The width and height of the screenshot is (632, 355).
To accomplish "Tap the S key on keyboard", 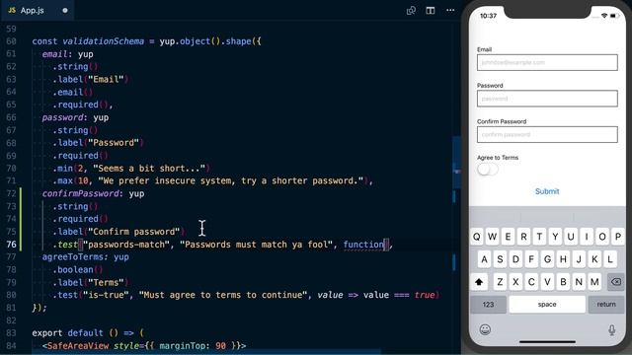I will [500, 259].
